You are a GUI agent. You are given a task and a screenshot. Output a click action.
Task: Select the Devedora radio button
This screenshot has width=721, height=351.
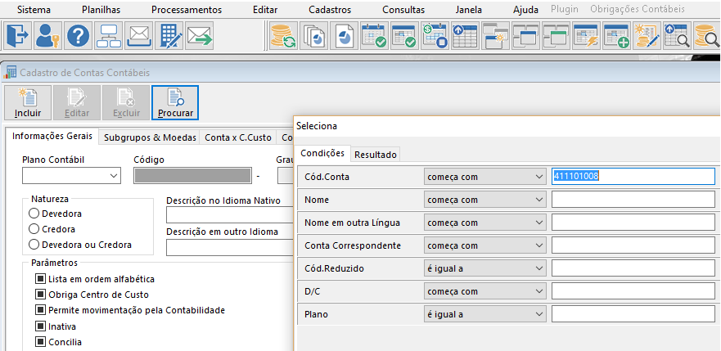(x=34, y=214)
